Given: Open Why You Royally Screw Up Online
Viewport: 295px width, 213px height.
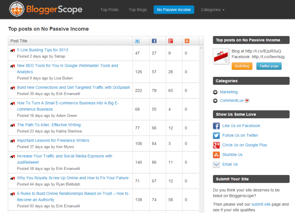Looking at the screenshot, I should point(73,178).
